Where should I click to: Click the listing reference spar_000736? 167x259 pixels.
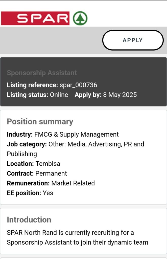78,85
